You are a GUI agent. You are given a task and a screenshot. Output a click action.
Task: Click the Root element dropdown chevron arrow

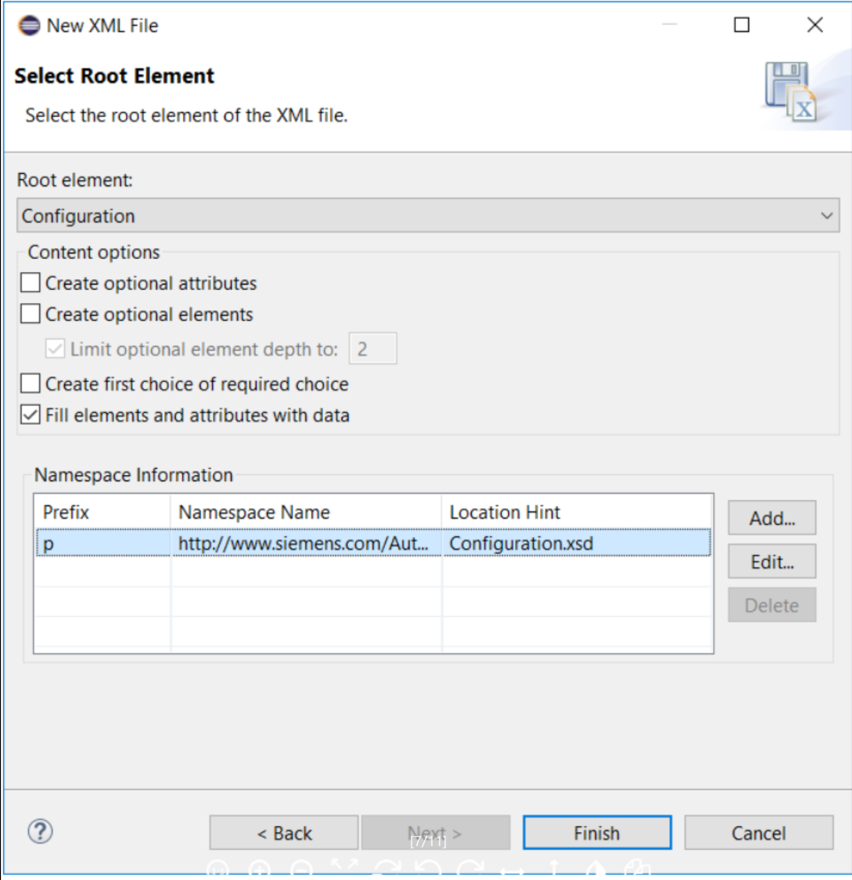(x=827, y=215)
